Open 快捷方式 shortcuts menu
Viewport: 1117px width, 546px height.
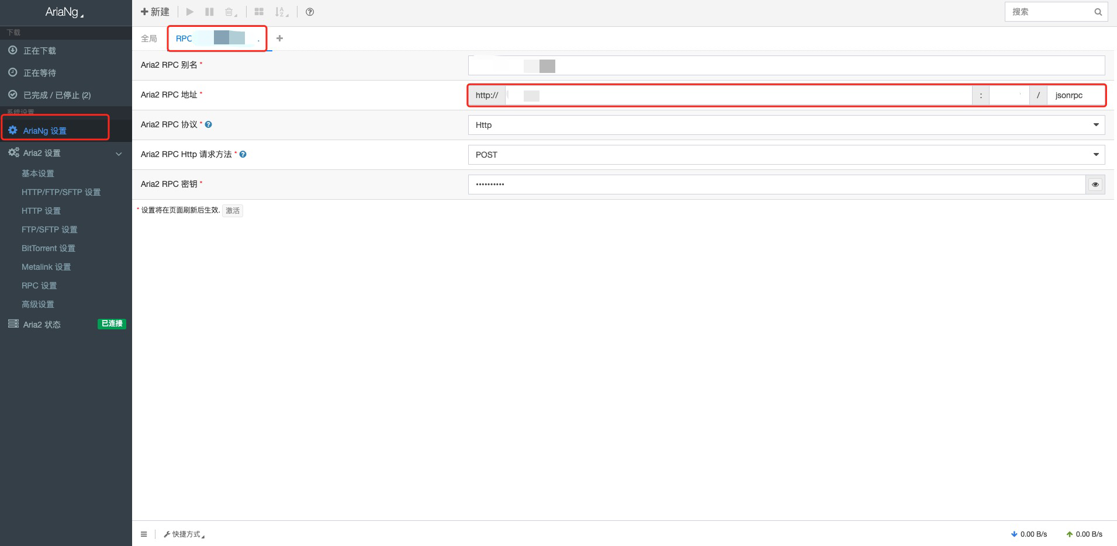(x=184, y=534)
